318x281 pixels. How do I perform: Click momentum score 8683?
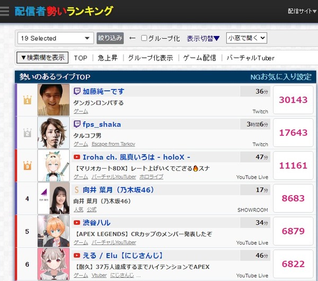tap(293, 198)
